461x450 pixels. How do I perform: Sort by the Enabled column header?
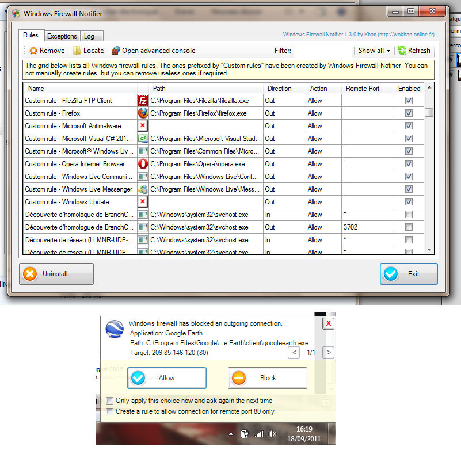pyautogui.click(x=409, y=89)
